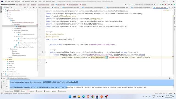Click Windows Start button on taskbar
Viewport: 176px width, 99px height.
tap(70, 97)
